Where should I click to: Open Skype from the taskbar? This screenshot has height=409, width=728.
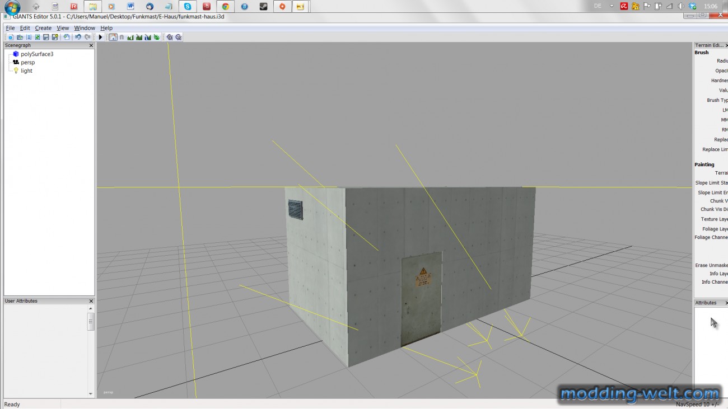187,7
